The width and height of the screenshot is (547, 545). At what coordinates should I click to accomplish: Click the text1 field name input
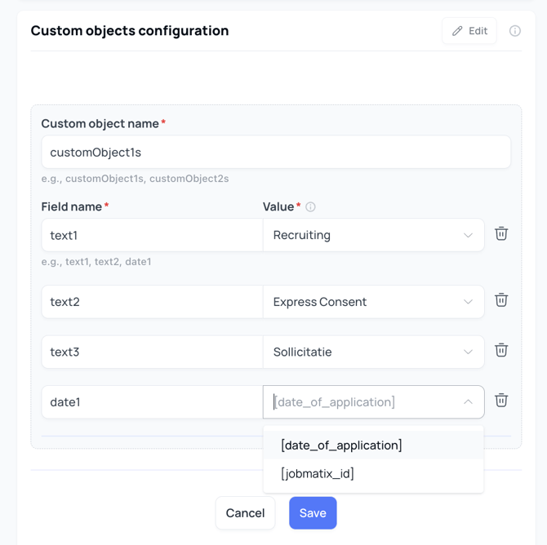click(152, 235)
